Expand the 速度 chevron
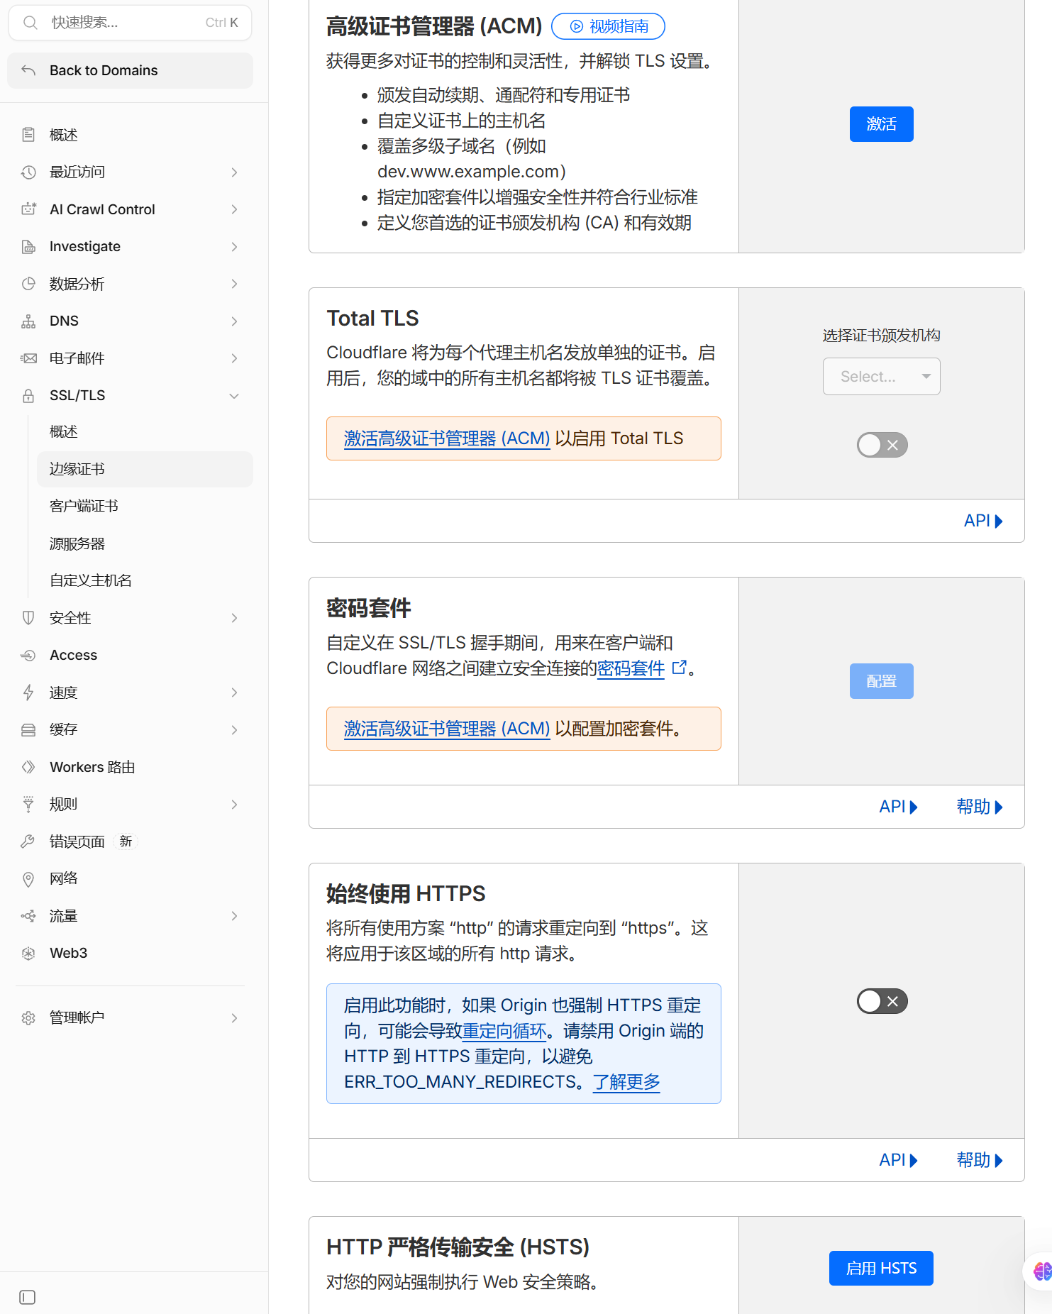 coord(234,692)
